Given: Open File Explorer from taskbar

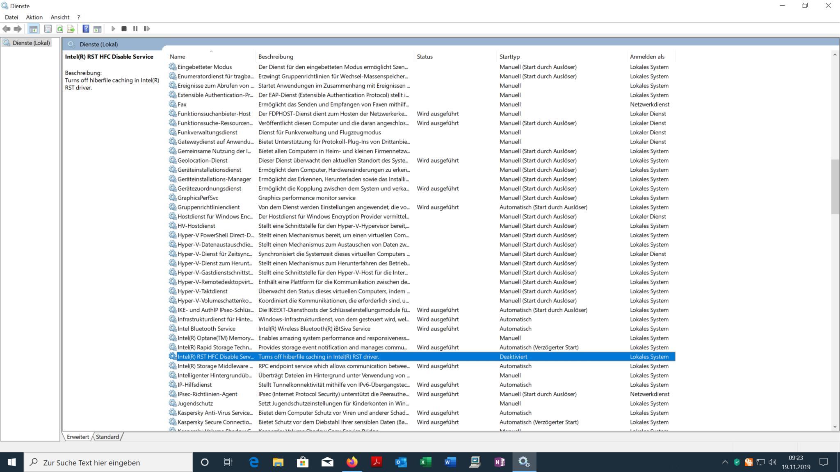Looking at the screenshot, I should pyautogui.click(x=278, y=462).
